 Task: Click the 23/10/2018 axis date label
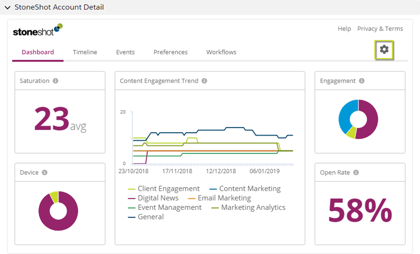pyautogui.click(x=133, y=171)
